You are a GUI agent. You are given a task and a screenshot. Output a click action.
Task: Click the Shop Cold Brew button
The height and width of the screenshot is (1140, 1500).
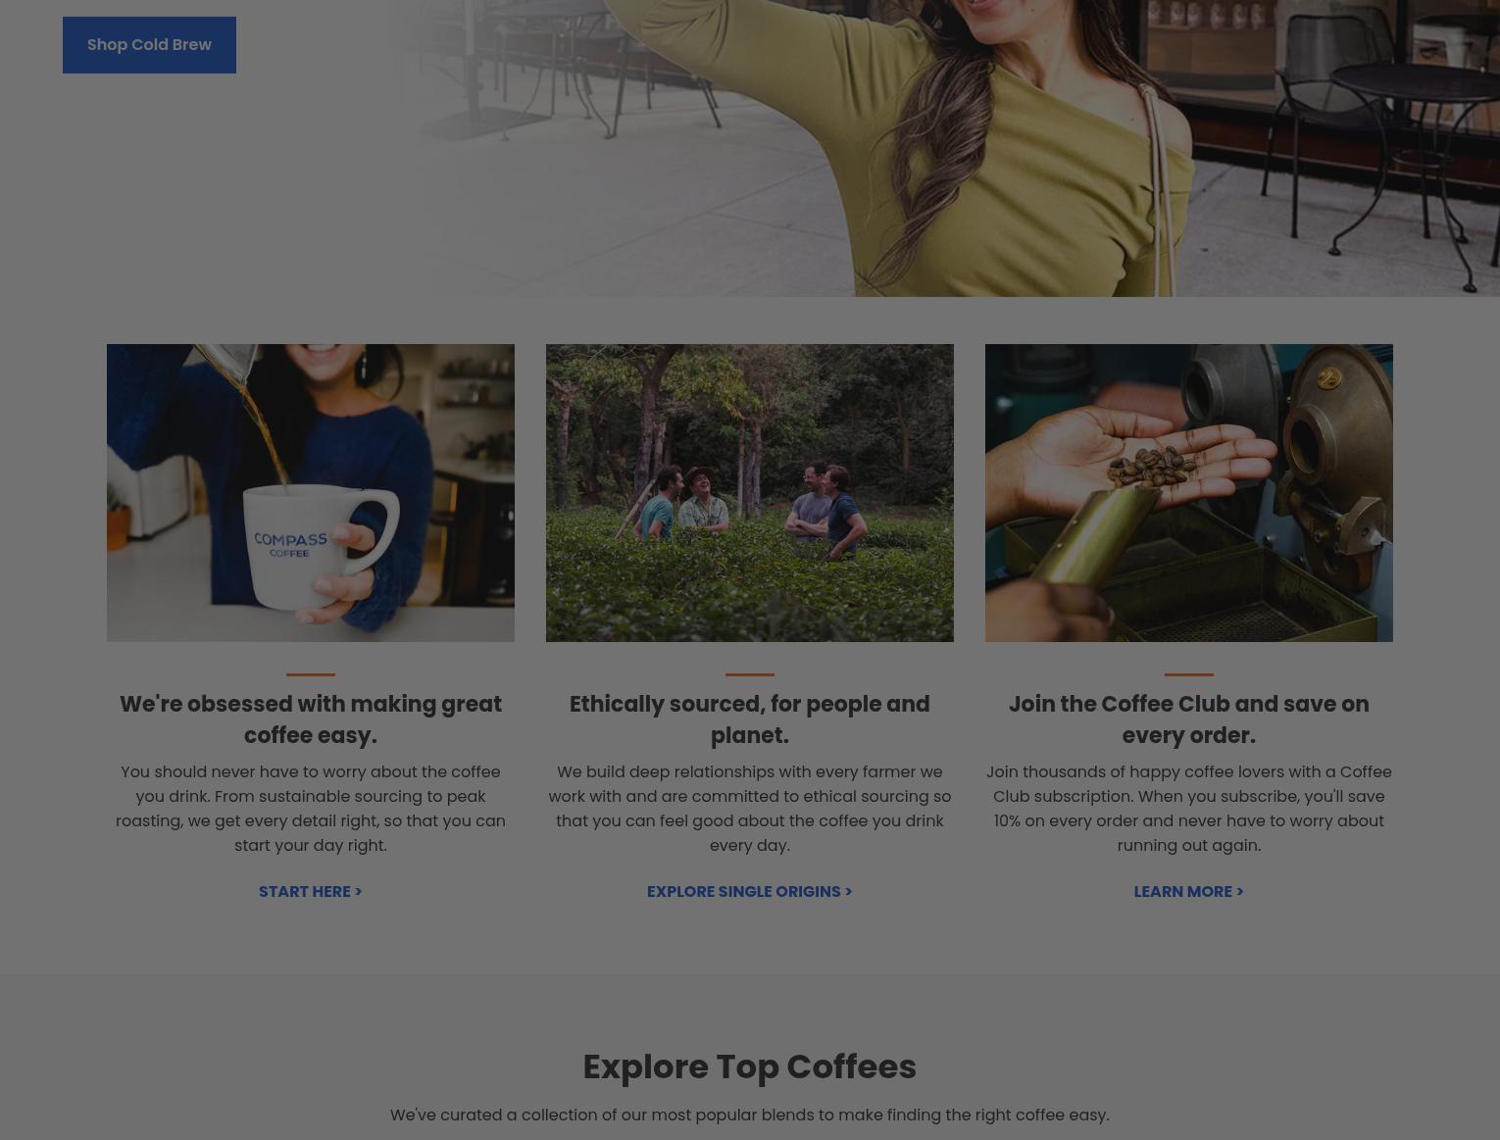tap(149, 45)
